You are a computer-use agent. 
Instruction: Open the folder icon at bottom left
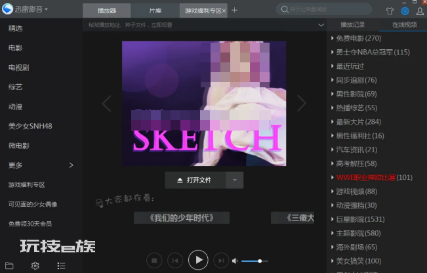coord(9,266)
